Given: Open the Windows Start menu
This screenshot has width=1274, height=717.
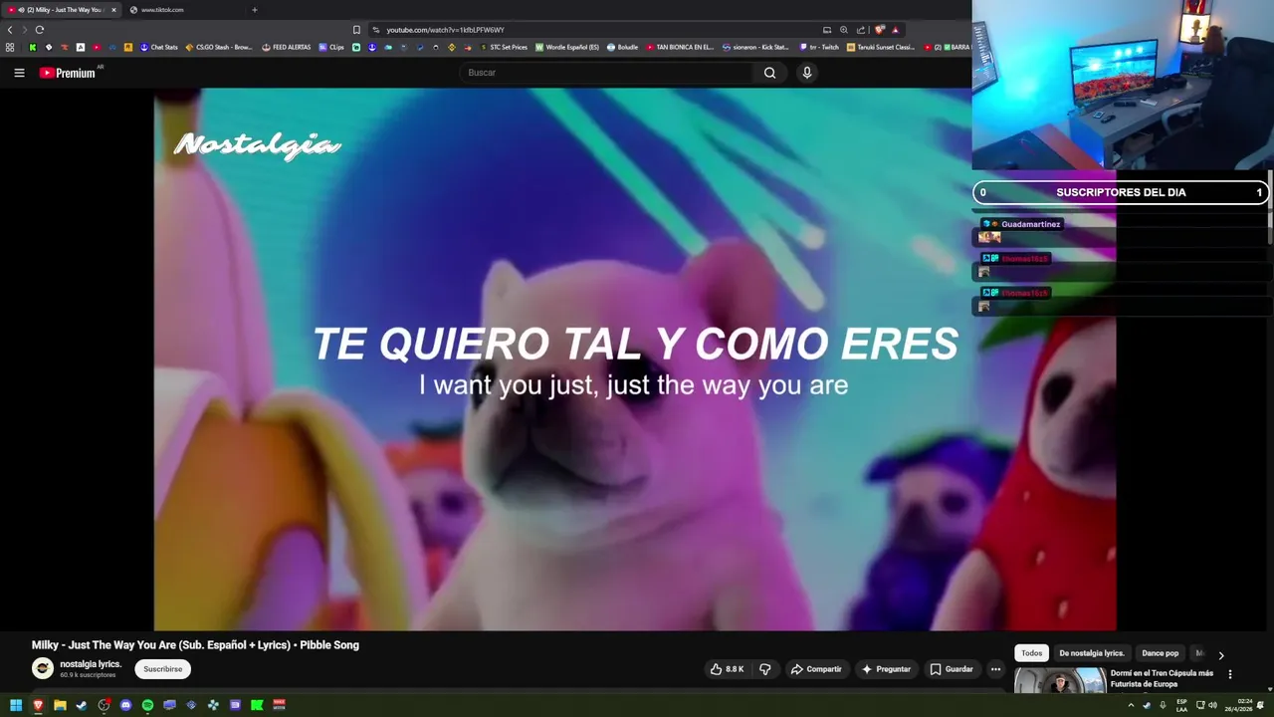Looking at the screenshot, I should [16, 705].
